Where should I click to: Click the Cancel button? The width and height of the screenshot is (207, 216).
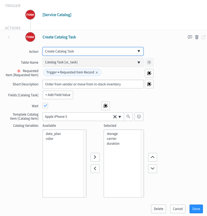click(x=178, y=209)
